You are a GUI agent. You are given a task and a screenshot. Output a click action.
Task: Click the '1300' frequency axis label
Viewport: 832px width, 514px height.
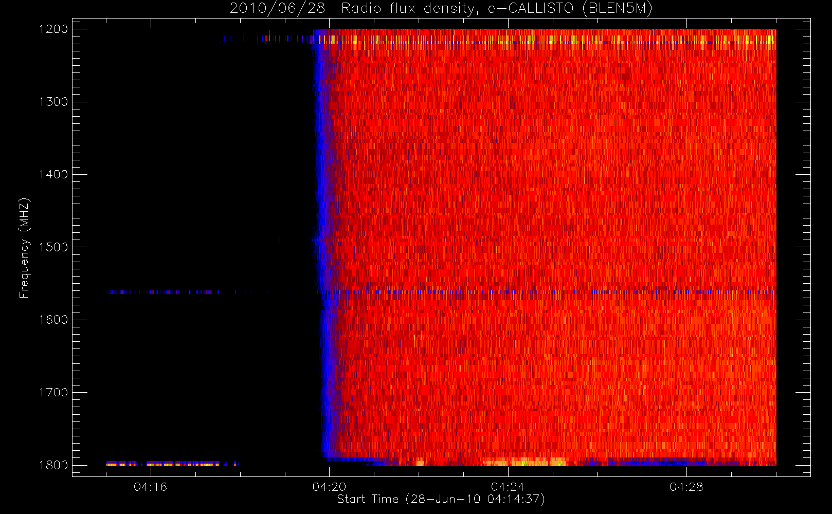[x=53, y=102]
